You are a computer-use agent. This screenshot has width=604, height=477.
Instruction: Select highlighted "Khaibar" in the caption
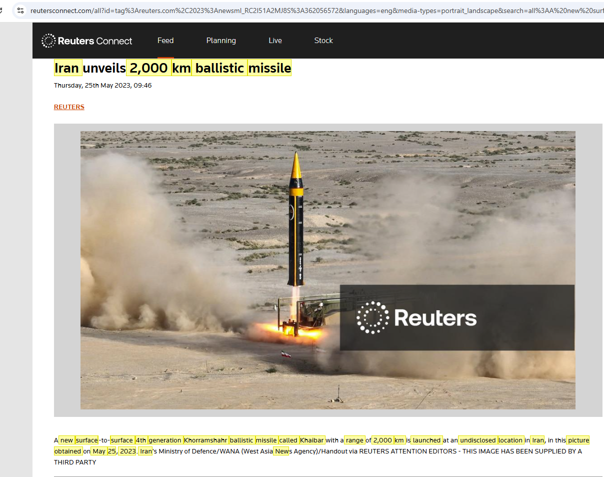point(312,440)
